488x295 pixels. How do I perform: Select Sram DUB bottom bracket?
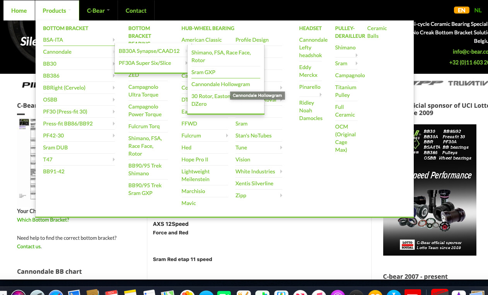point(55,147)
